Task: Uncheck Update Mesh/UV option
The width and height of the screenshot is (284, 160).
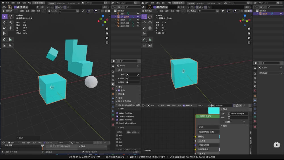Action: coord(117,113)
